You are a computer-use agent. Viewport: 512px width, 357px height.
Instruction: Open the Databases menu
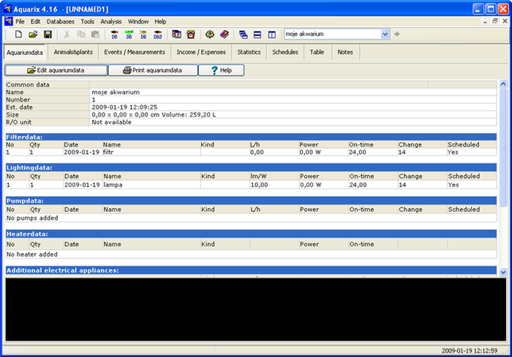click(60, 22)
